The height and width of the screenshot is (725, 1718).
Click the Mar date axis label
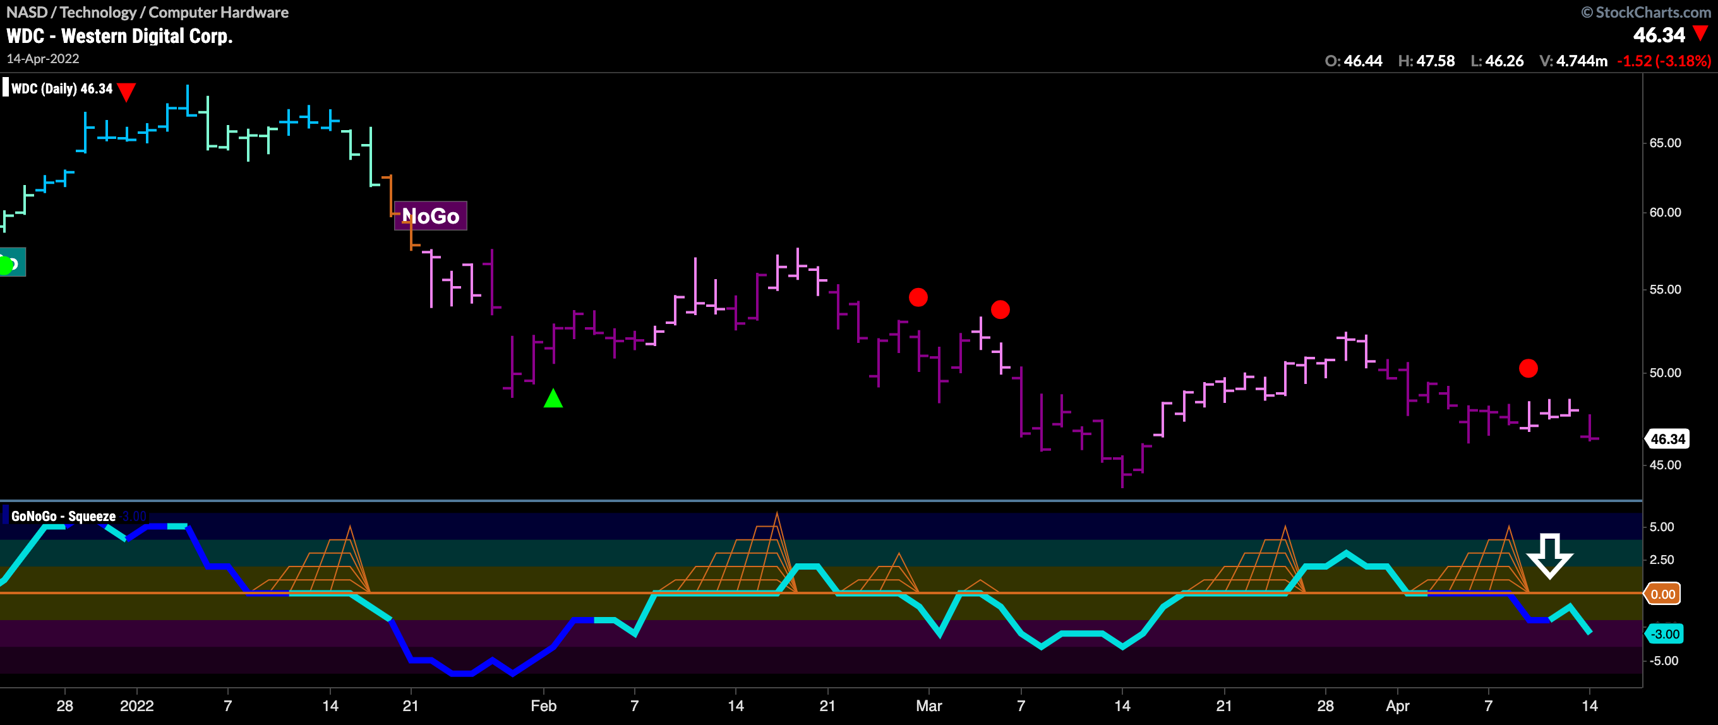(928, 705)
